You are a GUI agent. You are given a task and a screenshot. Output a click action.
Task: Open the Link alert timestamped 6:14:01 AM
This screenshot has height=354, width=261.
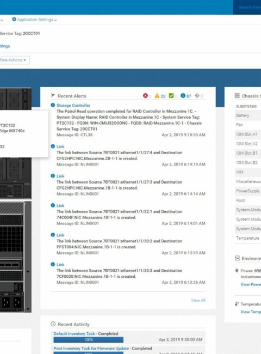click(x=60, y=206)
